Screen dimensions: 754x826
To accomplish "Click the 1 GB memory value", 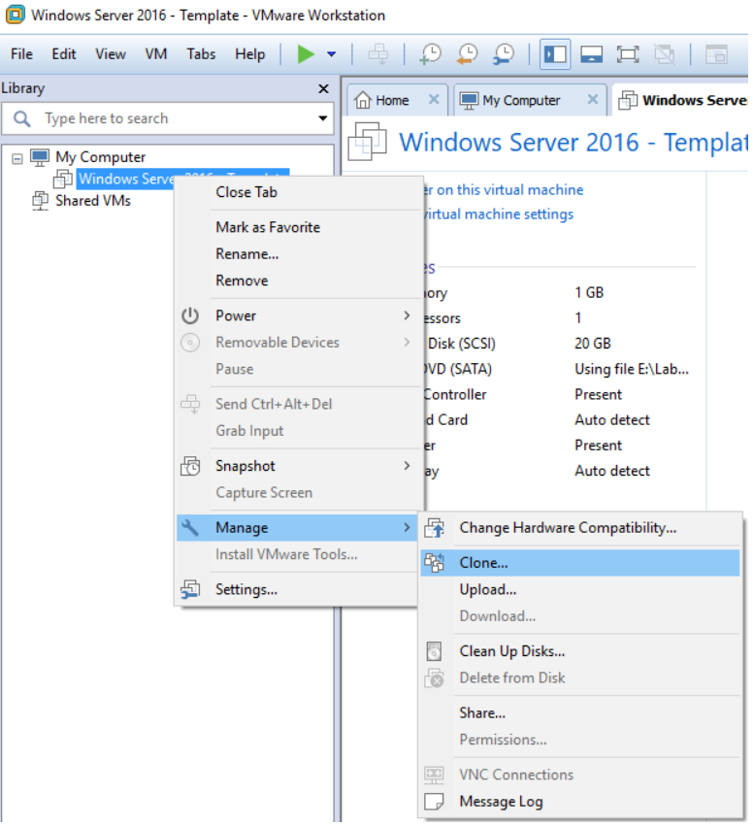I will point(589,292).
